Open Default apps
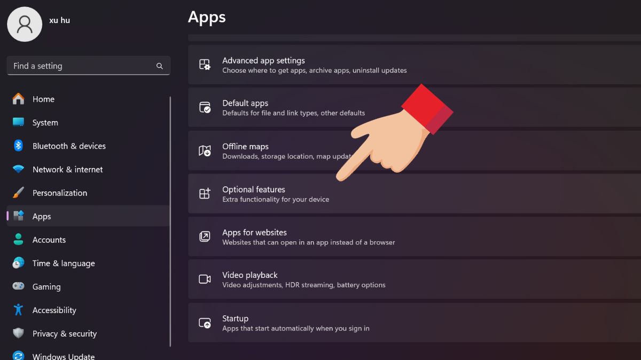The image size is (641, 360). tap(415, 107)
